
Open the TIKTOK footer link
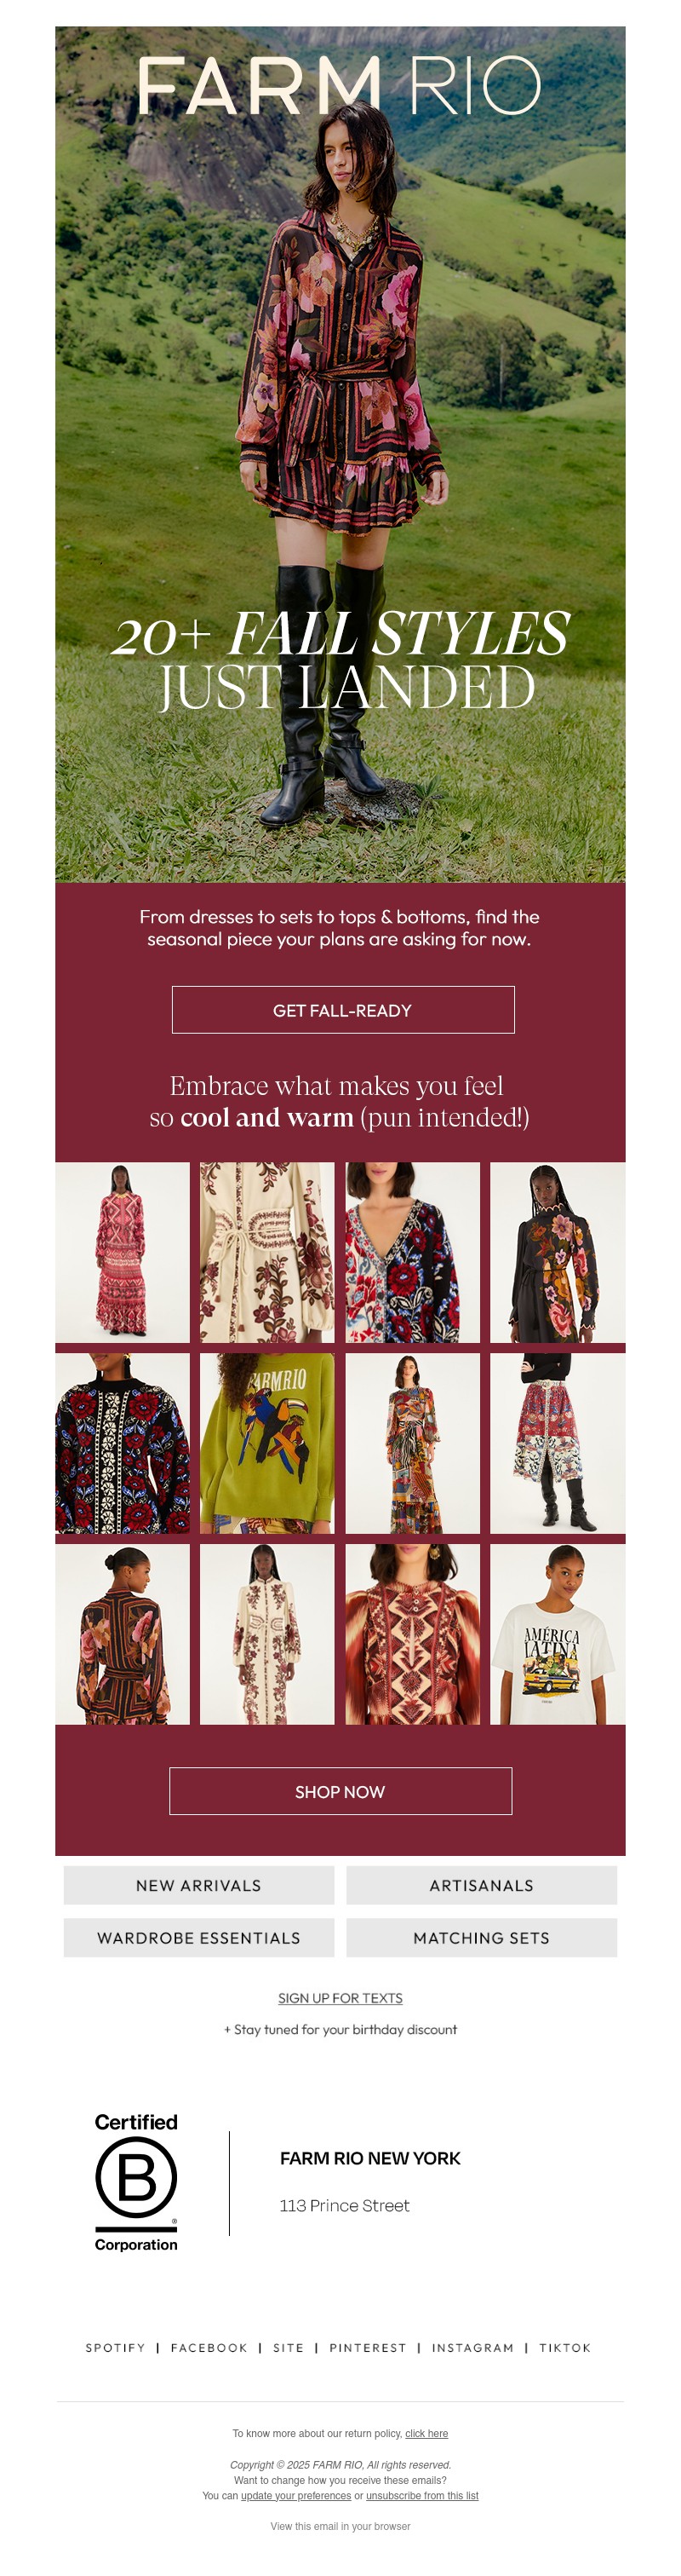click(x=565, y=2347)
